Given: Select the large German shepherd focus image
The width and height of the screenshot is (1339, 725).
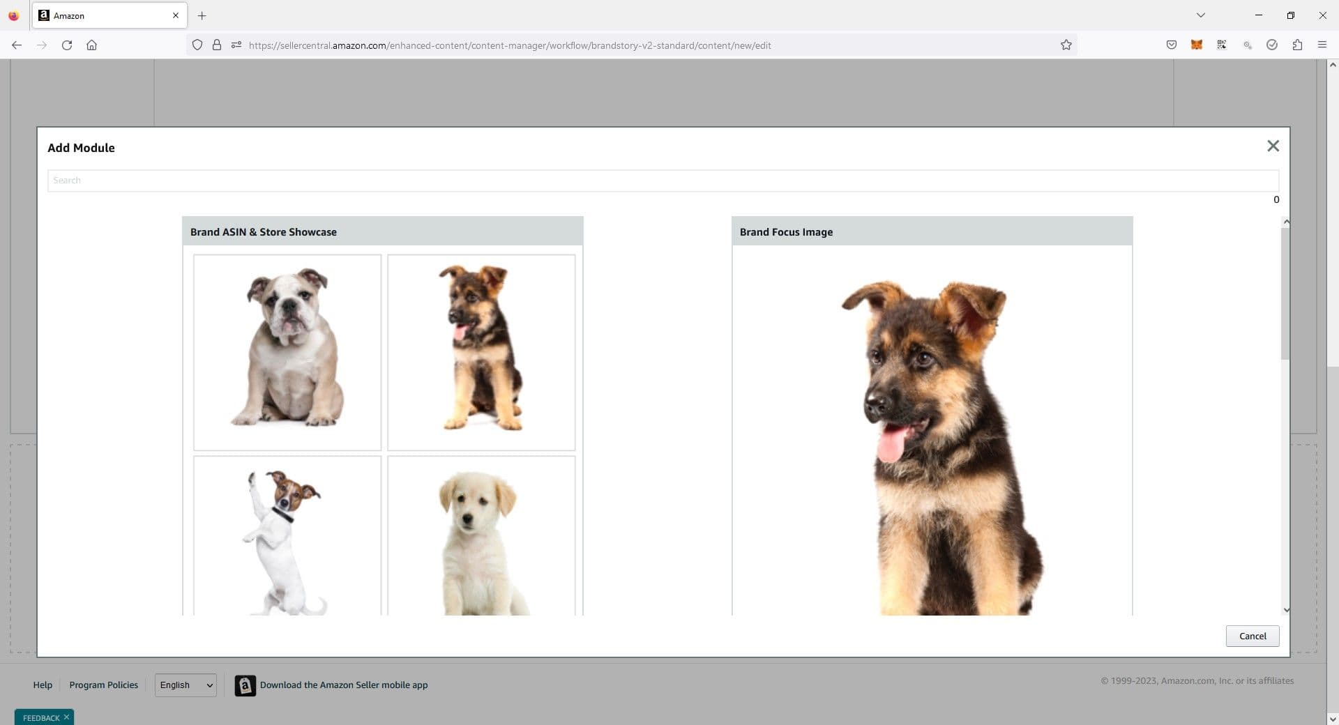Looking at the screenshot, I should (932, 430).
